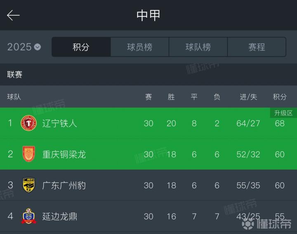Tap the 联赛 section header
297x234 pixels.
[x=15, y=75]
